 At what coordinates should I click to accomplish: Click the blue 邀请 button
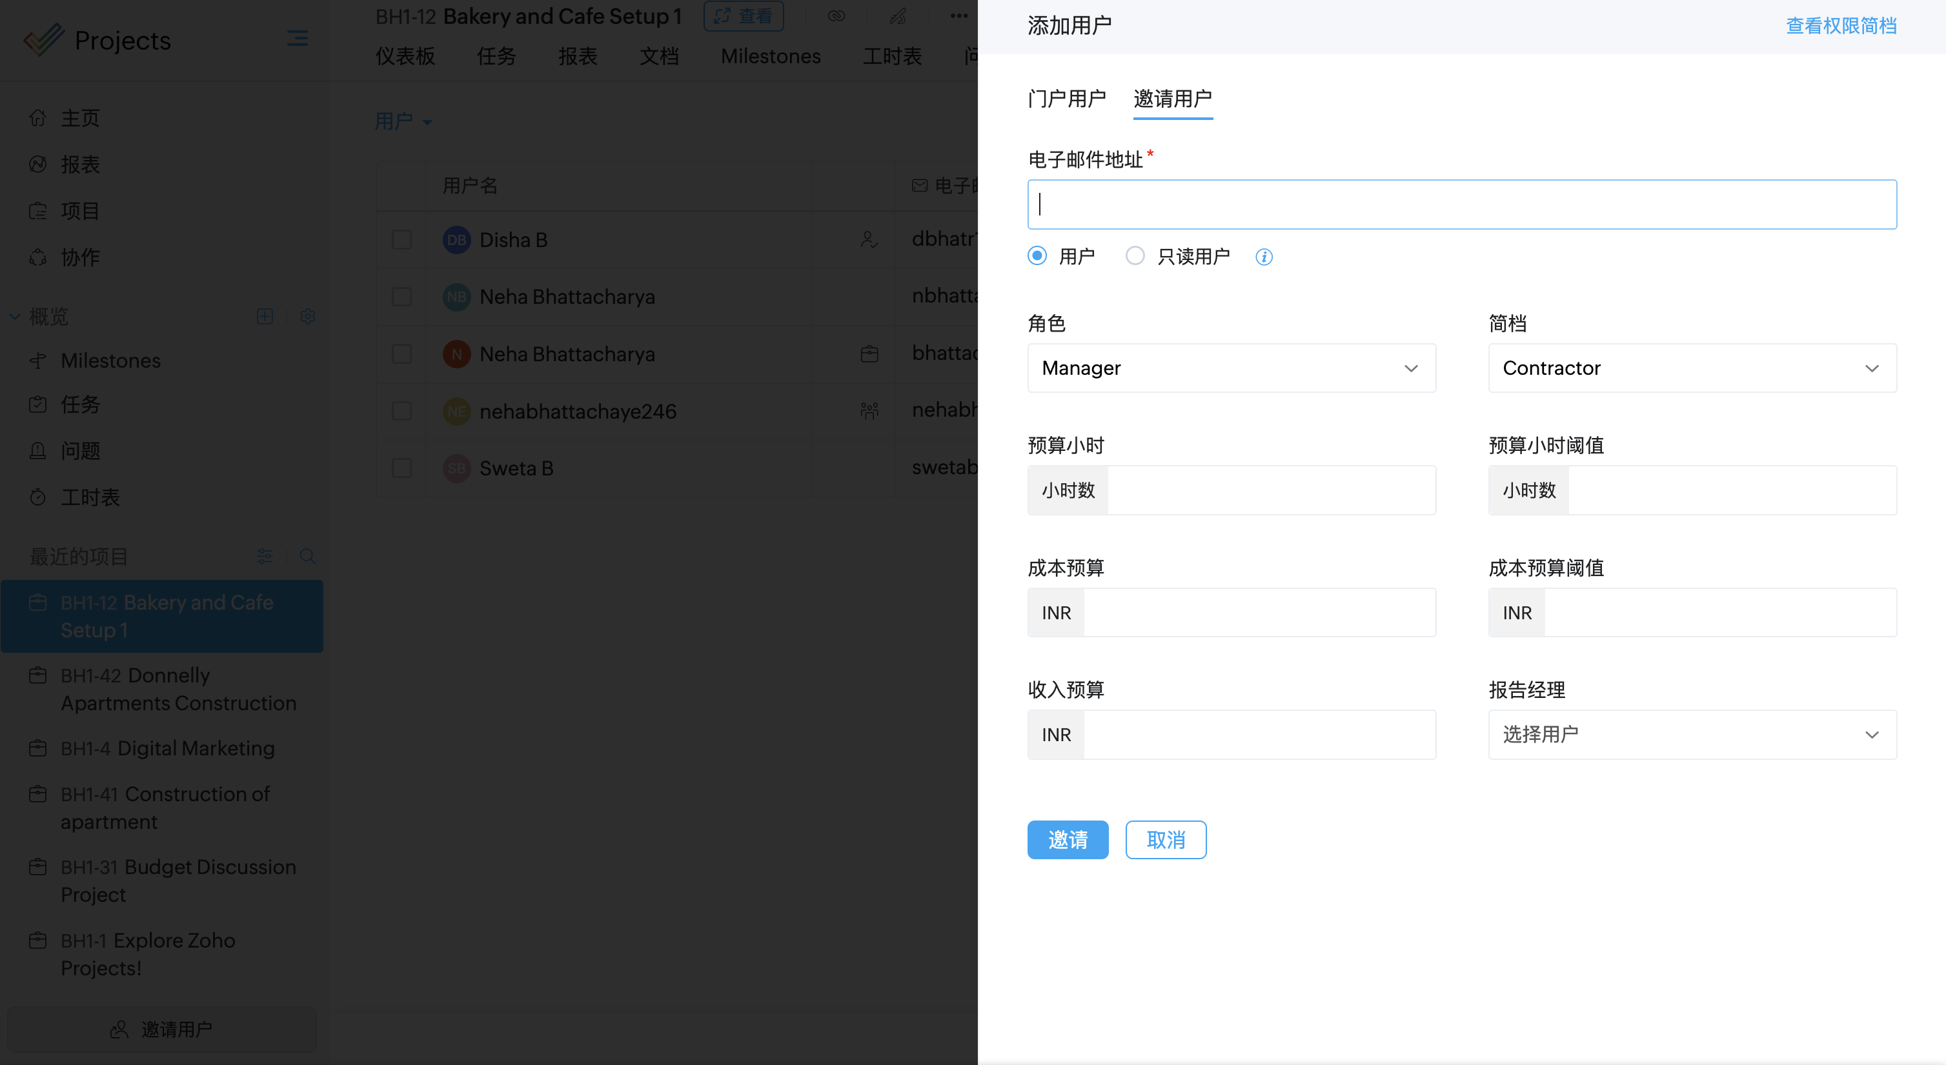(x=1067, y=839)
